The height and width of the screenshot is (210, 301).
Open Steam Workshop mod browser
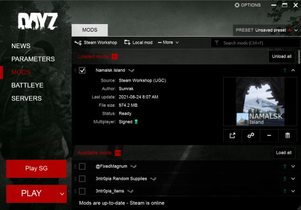[x=96, y=42]
